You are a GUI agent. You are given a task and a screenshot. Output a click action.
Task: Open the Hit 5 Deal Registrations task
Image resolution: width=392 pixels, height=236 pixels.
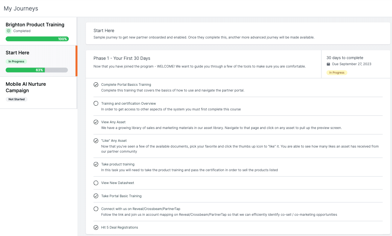[x=119, y=227]
